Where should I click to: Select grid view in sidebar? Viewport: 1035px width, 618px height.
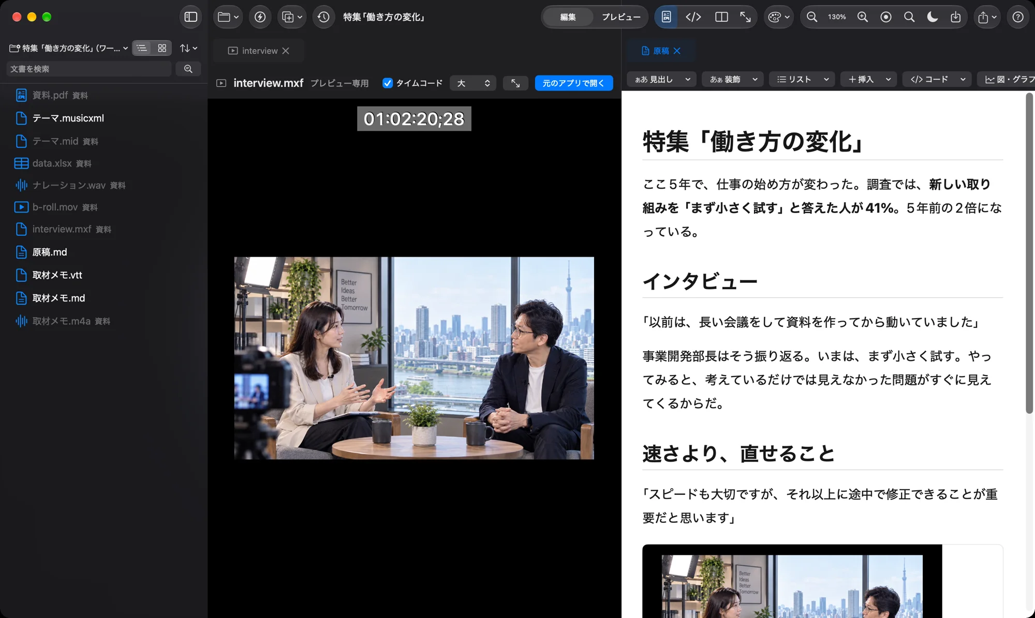tap(162, 48)
